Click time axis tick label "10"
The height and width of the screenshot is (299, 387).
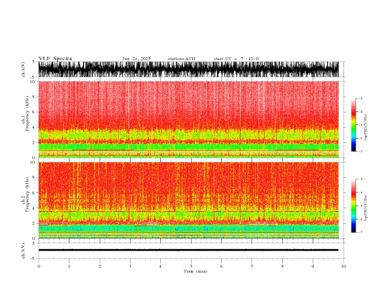coord(344,266)
